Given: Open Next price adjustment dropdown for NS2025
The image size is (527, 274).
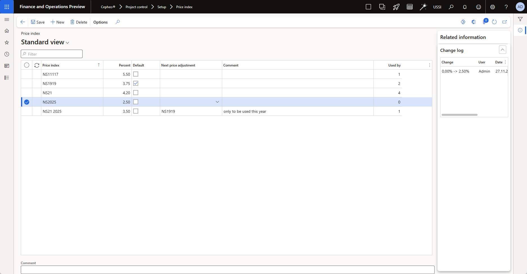Looking at the screenshot, I should coord(217,102).
